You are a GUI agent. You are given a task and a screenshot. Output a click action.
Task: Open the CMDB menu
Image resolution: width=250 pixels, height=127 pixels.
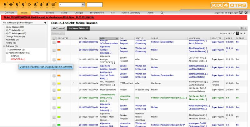click(x=64, y=13)
